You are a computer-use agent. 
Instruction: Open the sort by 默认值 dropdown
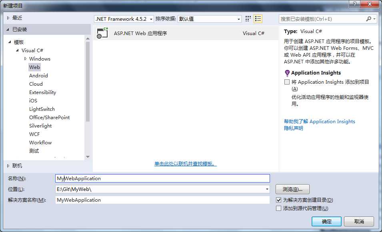pyautogui.click(x=210, y=19)
